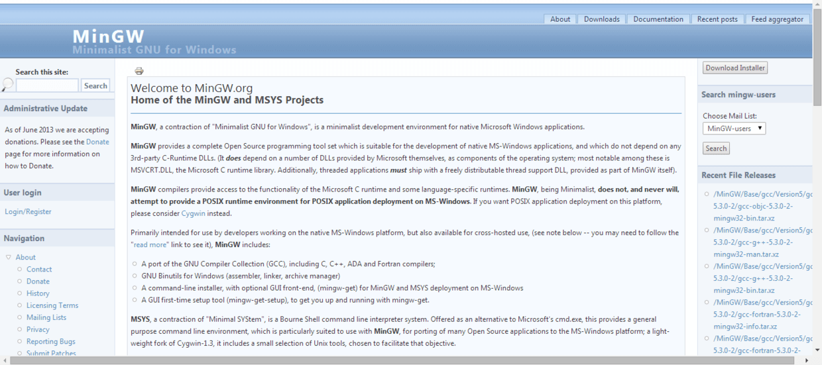Viewport: 822px width, 365px height.
Task: Open the Contact navigation link
Action: coord(39,269)
